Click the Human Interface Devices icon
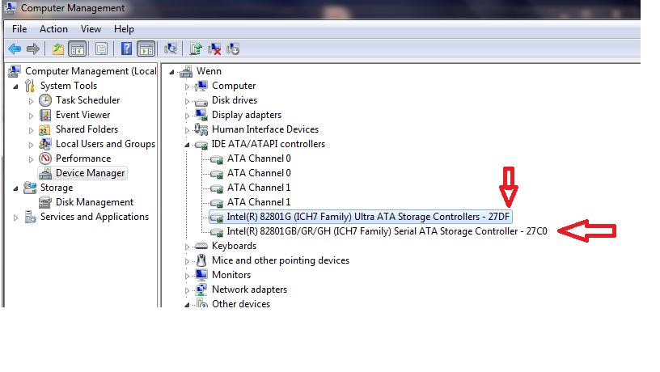Screen dimensions: 660x372 201,129
